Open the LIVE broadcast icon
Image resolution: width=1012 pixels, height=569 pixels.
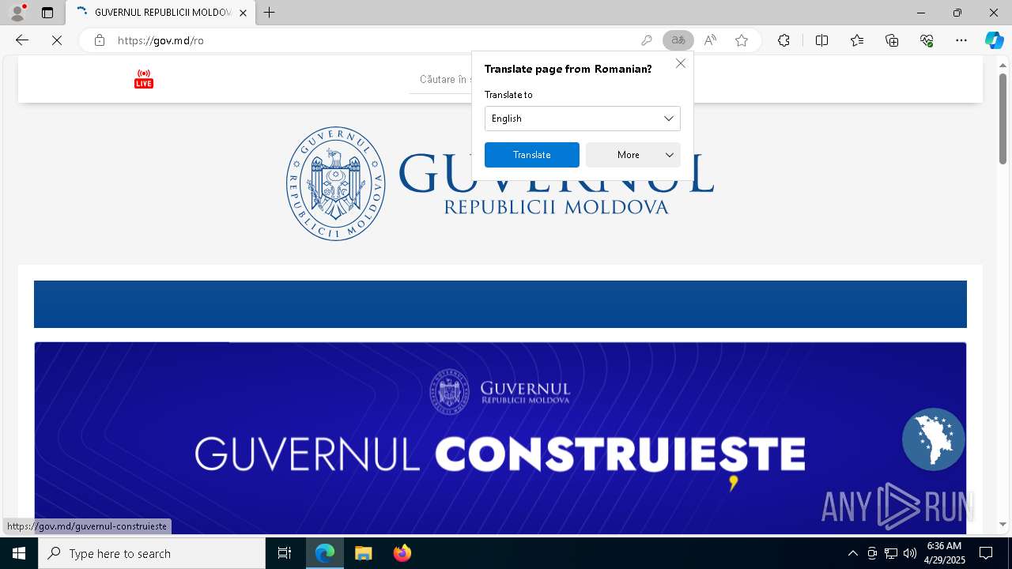click(143, 79)
